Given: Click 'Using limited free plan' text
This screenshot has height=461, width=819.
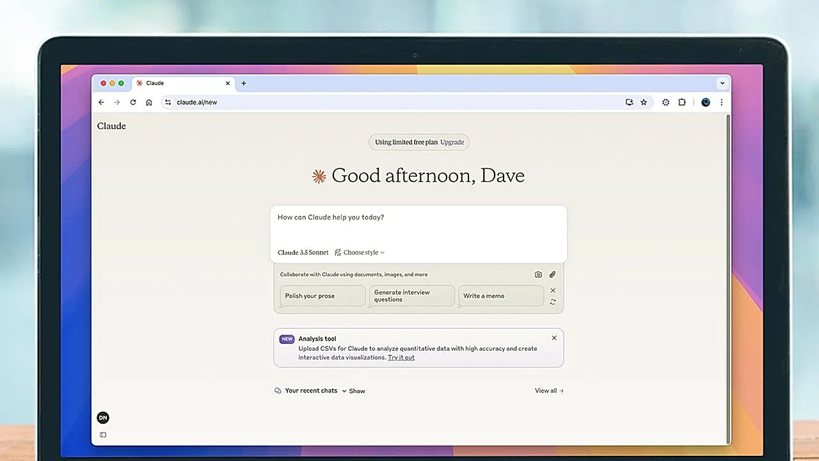Looking at the screenshot, I should point(406,142).
